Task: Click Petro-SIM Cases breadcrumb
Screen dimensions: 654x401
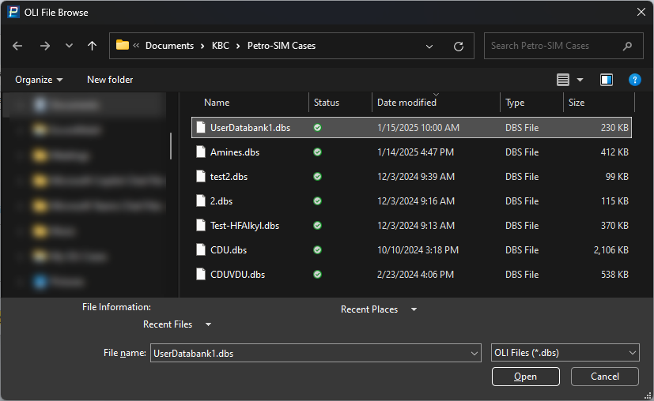Action: coord(281,46)
